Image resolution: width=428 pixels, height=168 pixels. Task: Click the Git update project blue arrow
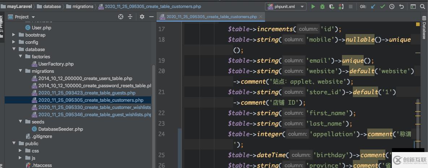(x=373, y=7)
